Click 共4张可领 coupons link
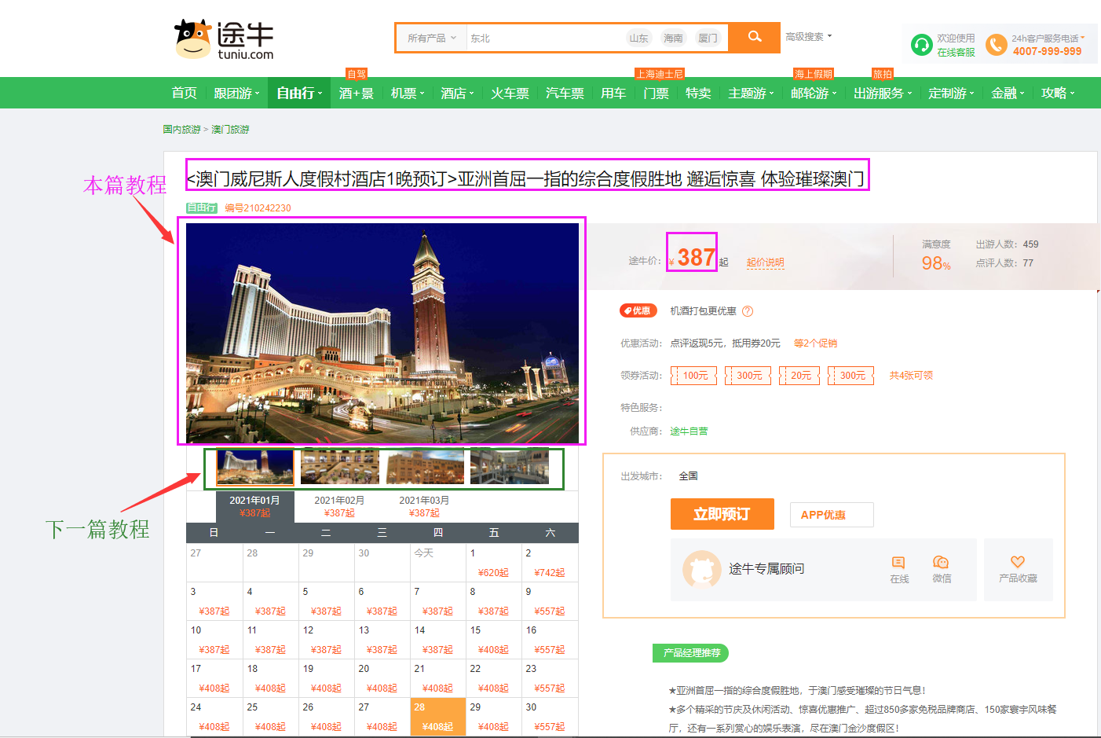This screenshot has width=1101, height=738. coord(911,376)
